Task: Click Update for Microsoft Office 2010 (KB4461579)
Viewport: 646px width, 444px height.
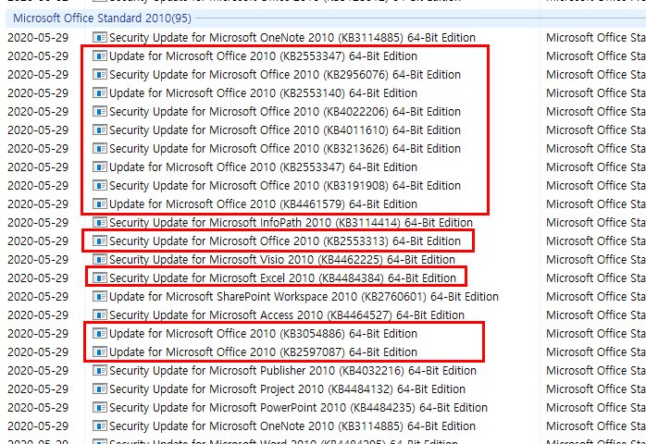Action: 263,204
